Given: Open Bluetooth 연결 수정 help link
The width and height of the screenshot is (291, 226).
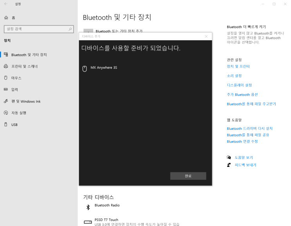Looking at the screenshot, I should (242, 141).
